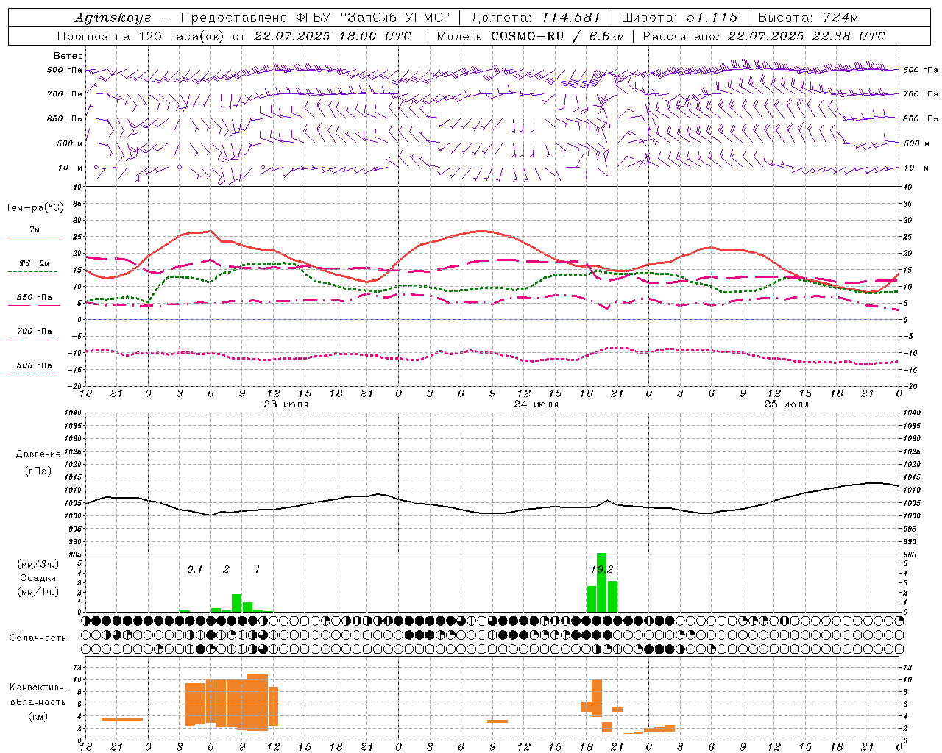Click the Aginskoye station title

[113, 18]
